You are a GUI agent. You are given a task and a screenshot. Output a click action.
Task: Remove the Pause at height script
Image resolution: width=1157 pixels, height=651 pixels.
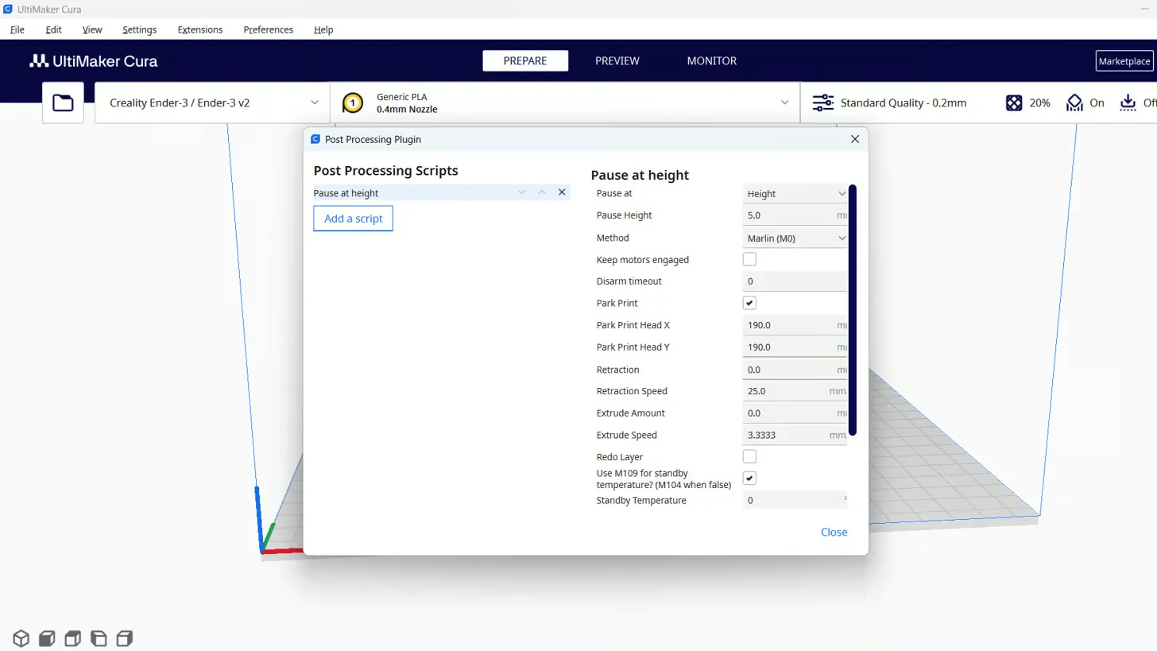tap(562, 192)
